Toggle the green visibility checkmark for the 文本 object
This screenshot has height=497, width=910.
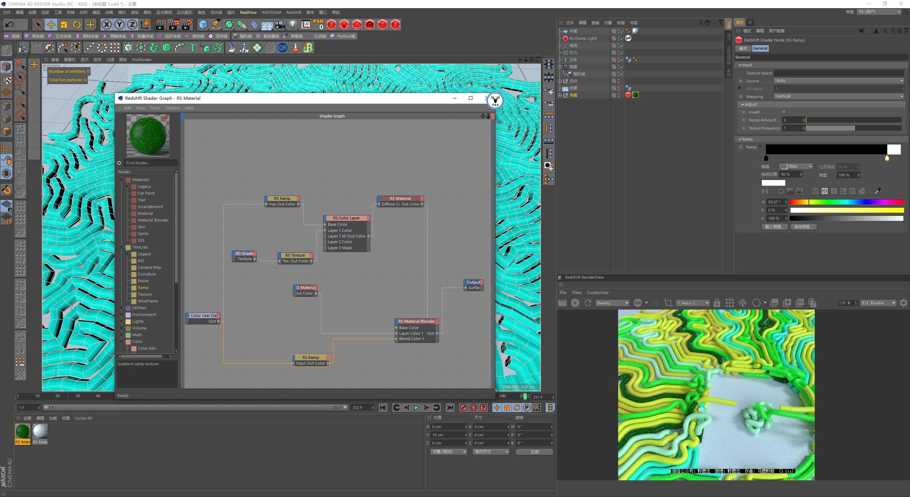(621, 60)
